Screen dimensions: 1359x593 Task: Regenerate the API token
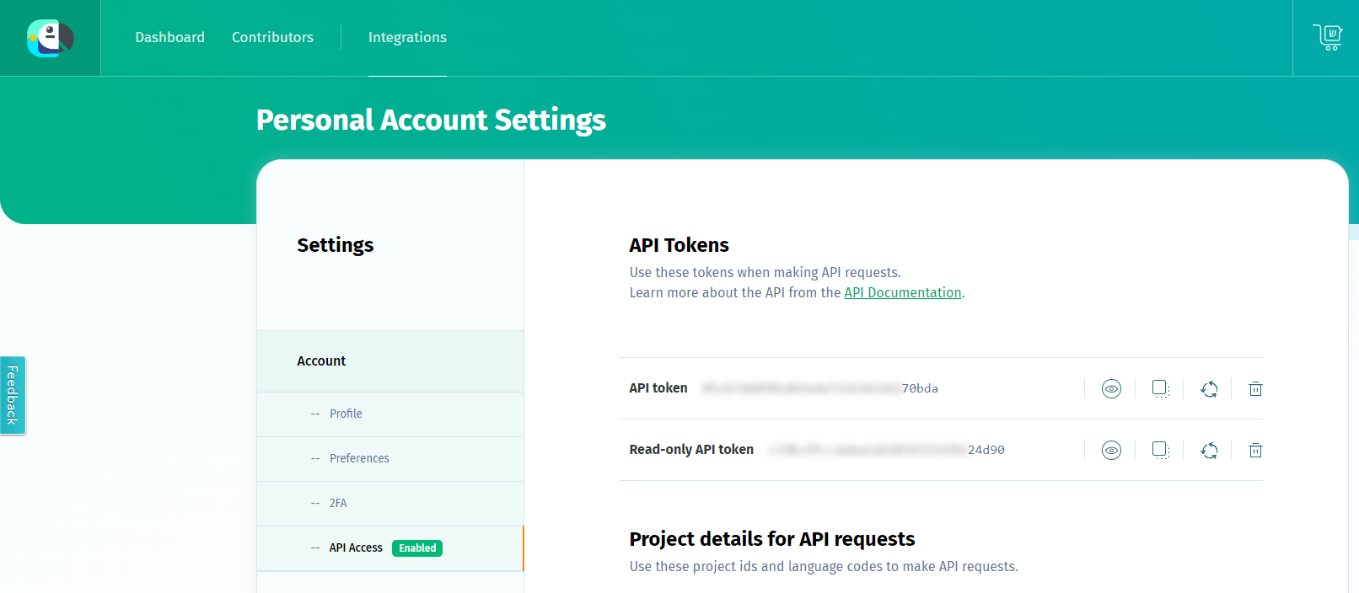[x=1209, y=388]
